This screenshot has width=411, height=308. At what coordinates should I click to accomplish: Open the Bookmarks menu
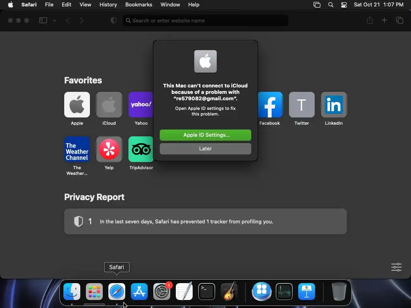pyautogui.click(x=138, y=5)
